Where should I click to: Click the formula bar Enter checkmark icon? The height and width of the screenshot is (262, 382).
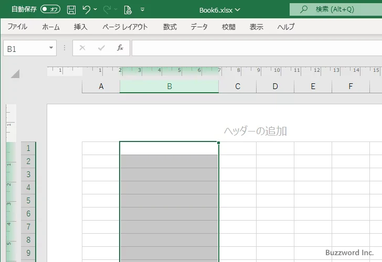pyautogui.click(x=101, y=48)
